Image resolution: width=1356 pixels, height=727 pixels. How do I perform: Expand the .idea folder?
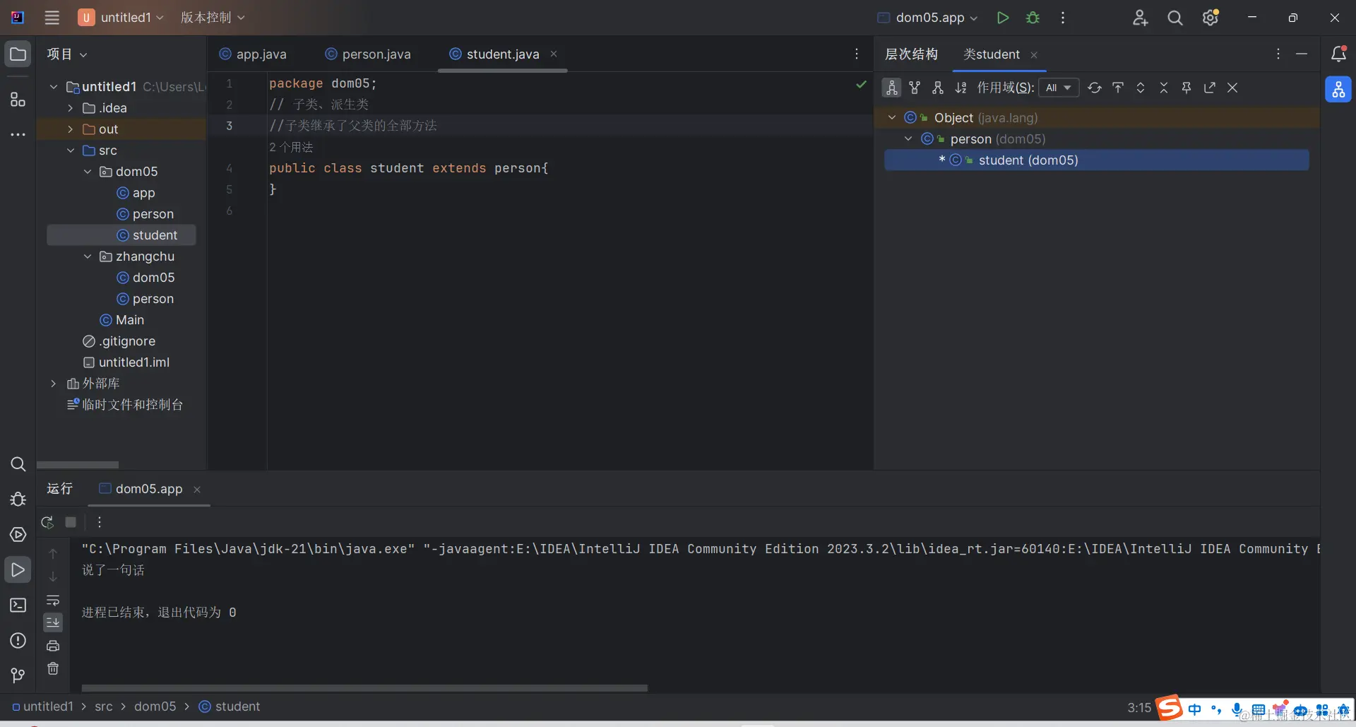70,108
